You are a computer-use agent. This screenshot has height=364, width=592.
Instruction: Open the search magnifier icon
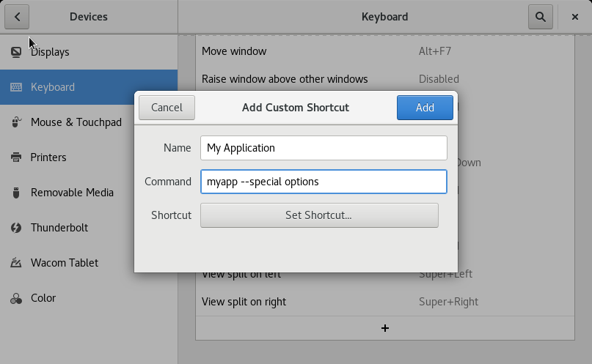pos(540,17)
